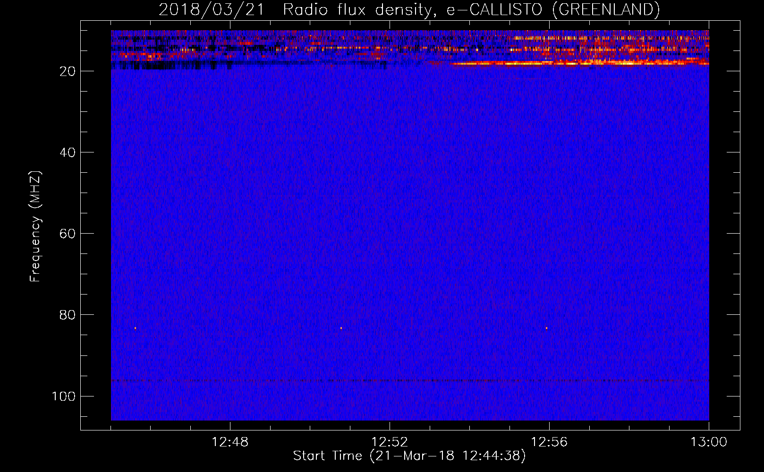
Task: Click the 13:00 time tick label
Action: 709,442
